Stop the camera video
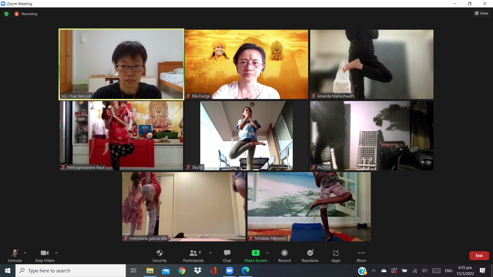Screen dimensions: 493x277 [45, 256]
